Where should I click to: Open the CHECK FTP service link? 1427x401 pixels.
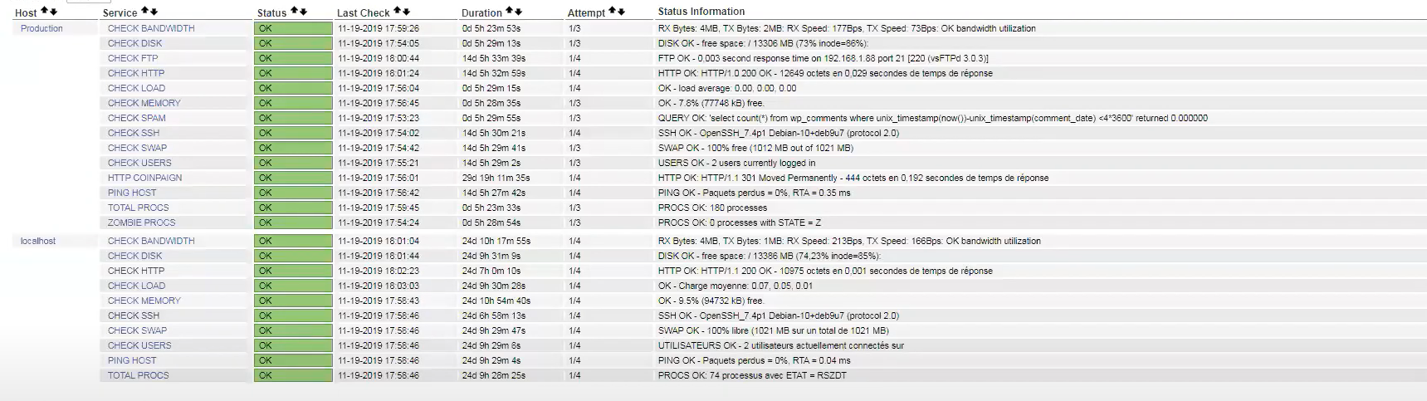tap(132, 58)
